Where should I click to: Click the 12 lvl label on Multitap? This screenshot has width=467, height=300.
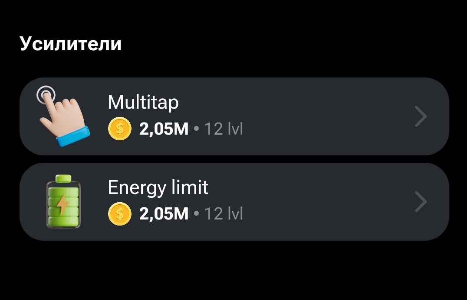[x=224, y=129]
